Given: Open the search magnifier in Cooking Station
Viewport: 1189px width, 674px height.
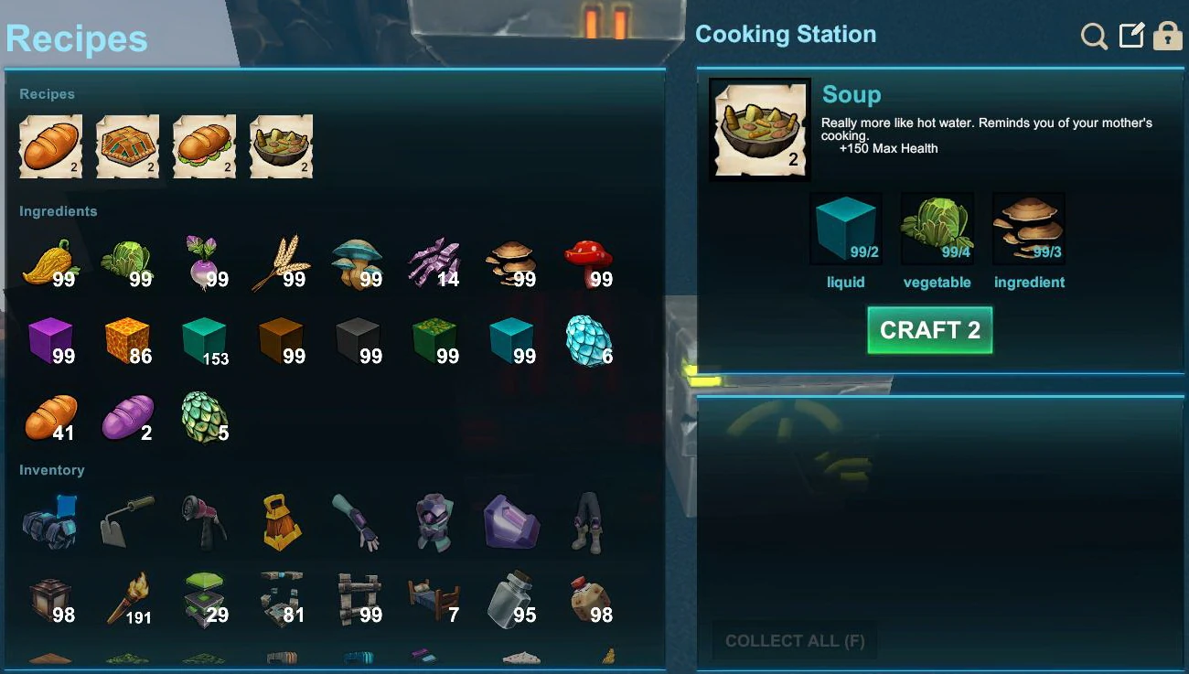Looking at the screenshot, I should [1094, 37].
